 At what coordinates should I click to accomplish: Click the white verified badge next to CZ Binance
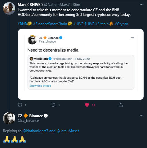(46, 116)
